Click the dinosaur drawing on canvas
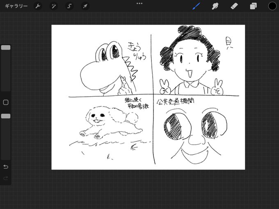Screen dimensions: 279x209 point(109,68)
